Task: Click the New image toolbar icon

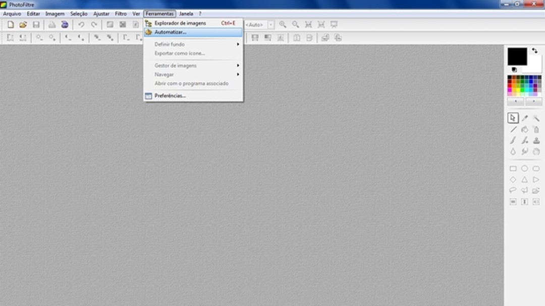Action: tap(11, 24)
